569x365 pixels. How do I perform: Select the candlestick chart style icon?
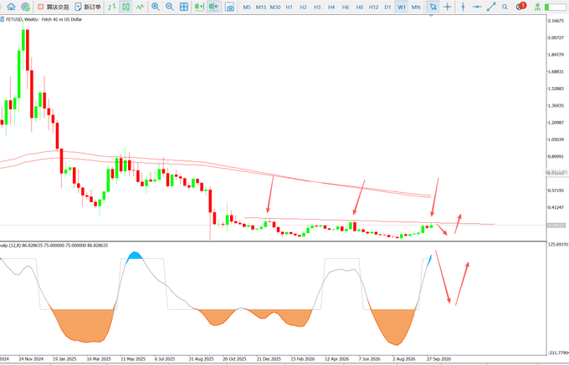pyautogui.click(x=126, y=7)
